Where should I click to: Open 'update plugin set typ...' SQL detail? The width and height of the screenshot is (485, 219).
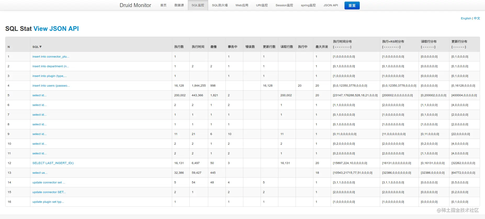[x=48, y=202]
